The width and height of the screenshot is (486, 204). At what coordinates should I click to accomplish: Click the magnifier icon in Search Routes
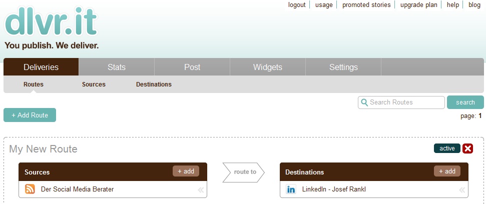click(364, 102)
